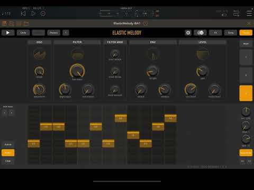Open the AUM hamburger menu

click(249, 13)
